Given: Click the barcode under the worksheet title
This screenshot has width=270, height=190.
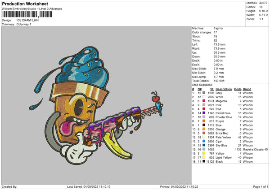Looking at the screenshot, I should 27,14.
